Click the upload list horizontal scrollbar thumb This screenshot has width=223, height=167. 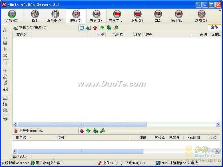click(x=81, y=151)
